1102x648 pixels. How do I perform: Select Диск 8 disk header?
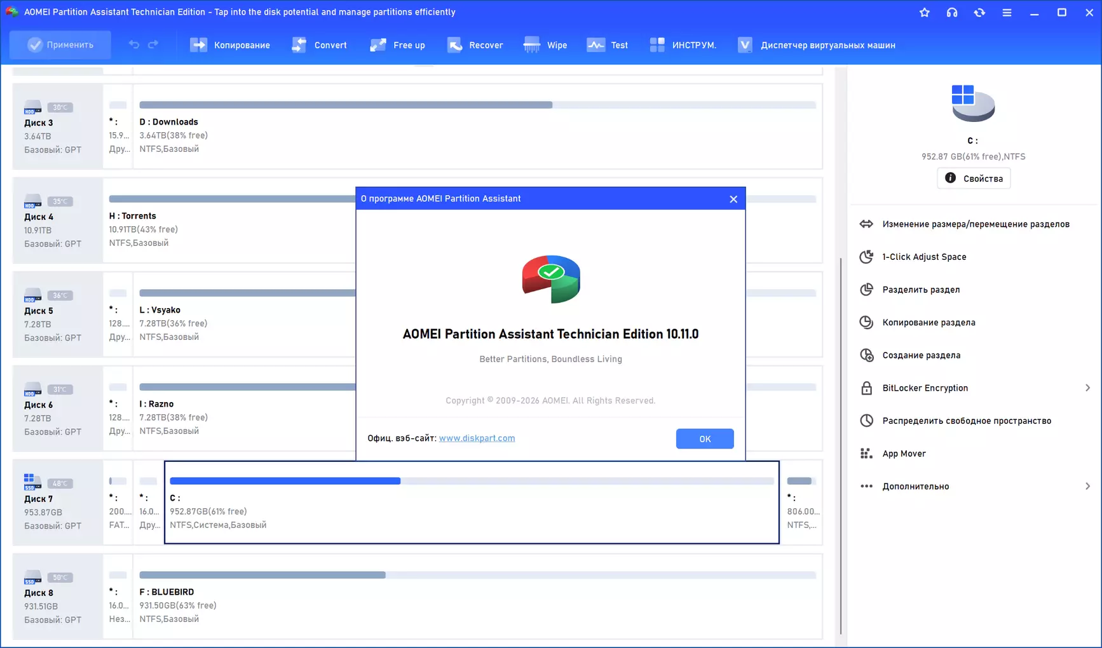tap(58, 597)
